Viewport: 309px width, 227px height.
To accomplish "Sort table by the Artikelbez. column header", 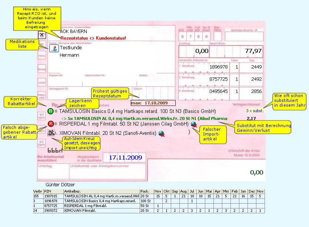I will (102, 191).
